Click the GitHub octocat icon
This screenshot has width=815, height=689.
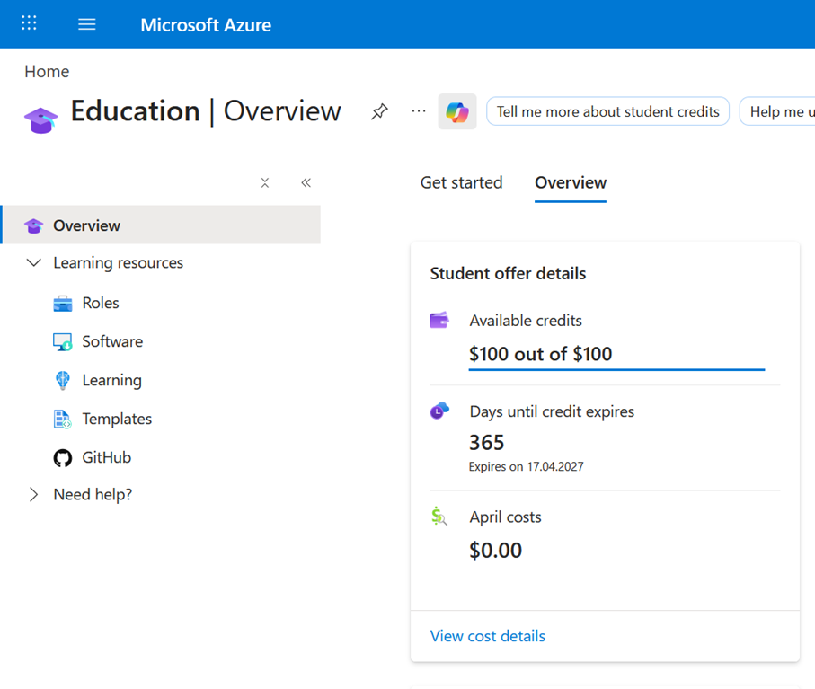coord(63,458)
